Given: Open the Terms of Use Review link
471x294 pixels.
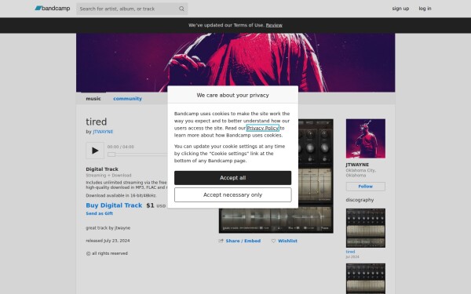Looking at the screenshot, I should point(274,25).
